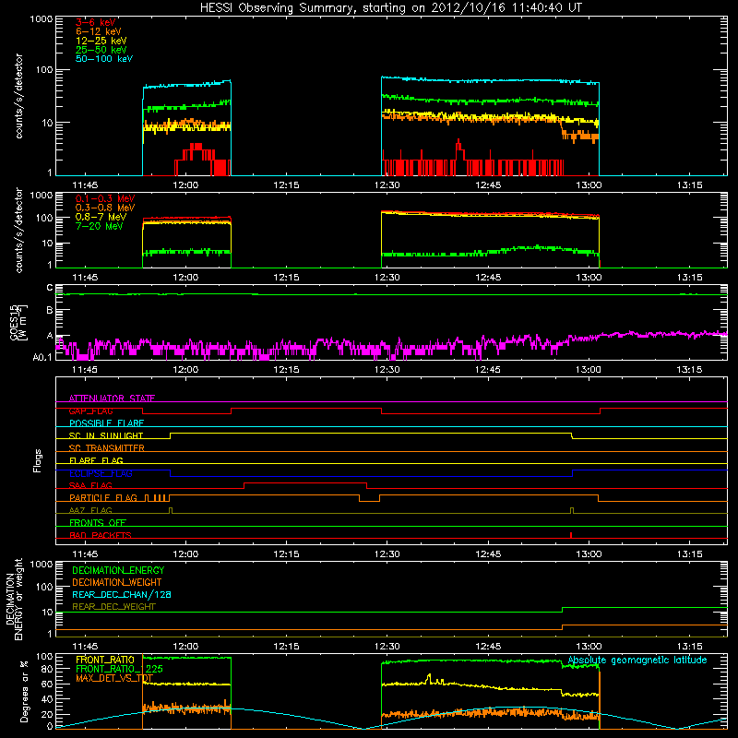The height and width of the screenshot is (738, 738).
Task: Click the REAR_DEC_WEIGHT legend label
Action: (113, 607)
